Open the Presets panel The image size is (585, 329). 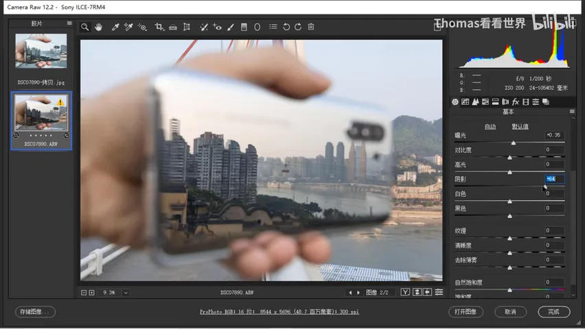coord(536,101)
